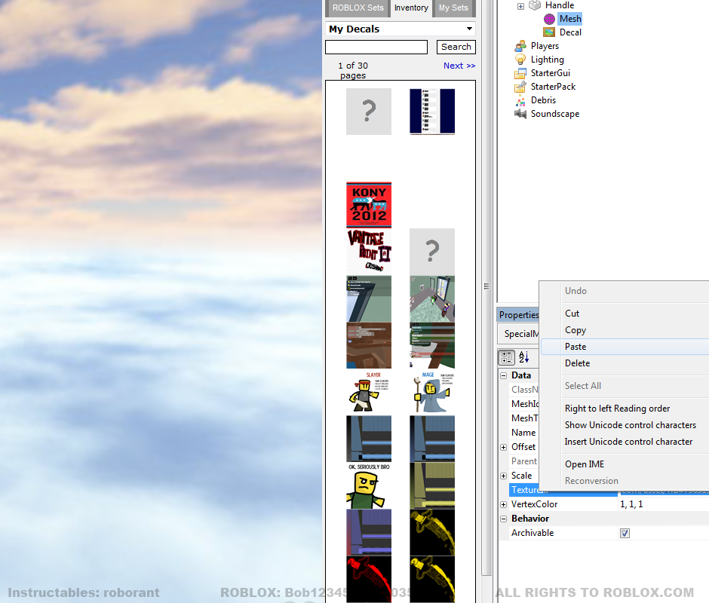The height and width of the screenshot is (603, 709).
Task: Click the Lighting bulb icon
Action: pos(520,60)
